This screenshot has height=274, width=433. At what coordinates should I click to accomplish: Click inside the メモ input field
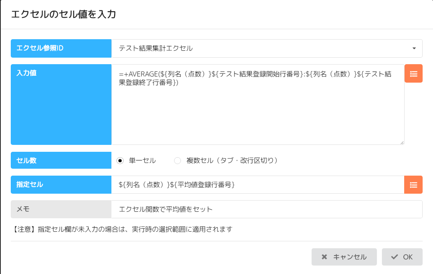pyautogui.click(x=265, y=209)
